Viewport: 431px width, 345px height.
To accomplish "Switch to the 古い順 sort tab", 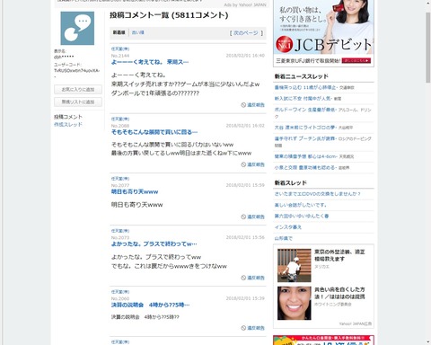I will coord(138,32).
